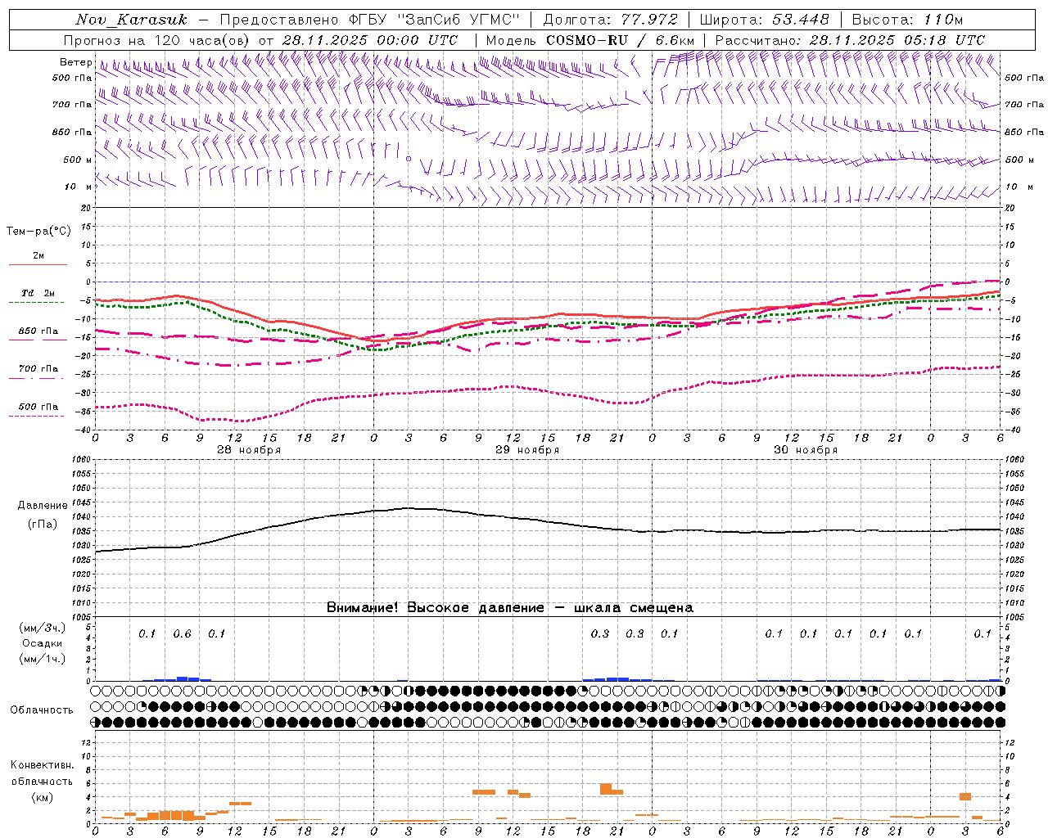The image size is (1048, 838).
Task: Click the 700 гПа temperature legend entry
Action: [38, 369]
